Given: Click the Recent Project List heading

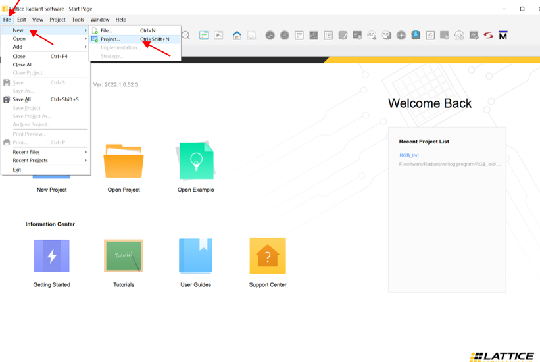Looking at the screenshot, I should click(x=424, y=142).
